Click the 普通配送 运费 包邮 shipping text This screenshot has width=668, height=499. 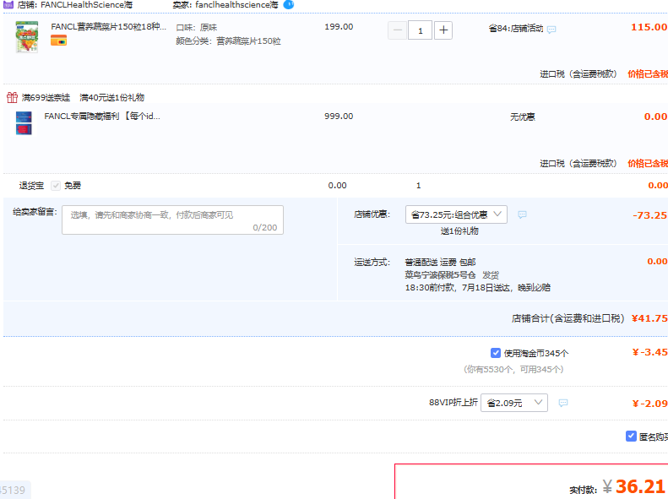[x=440, y=263]
